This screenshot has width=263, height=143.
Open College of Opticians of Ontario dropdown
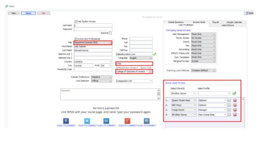click(132, 71)
